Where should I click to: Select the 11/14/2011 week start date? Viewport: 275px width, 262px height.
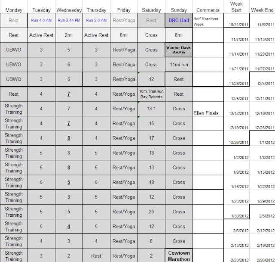point(236,50)
